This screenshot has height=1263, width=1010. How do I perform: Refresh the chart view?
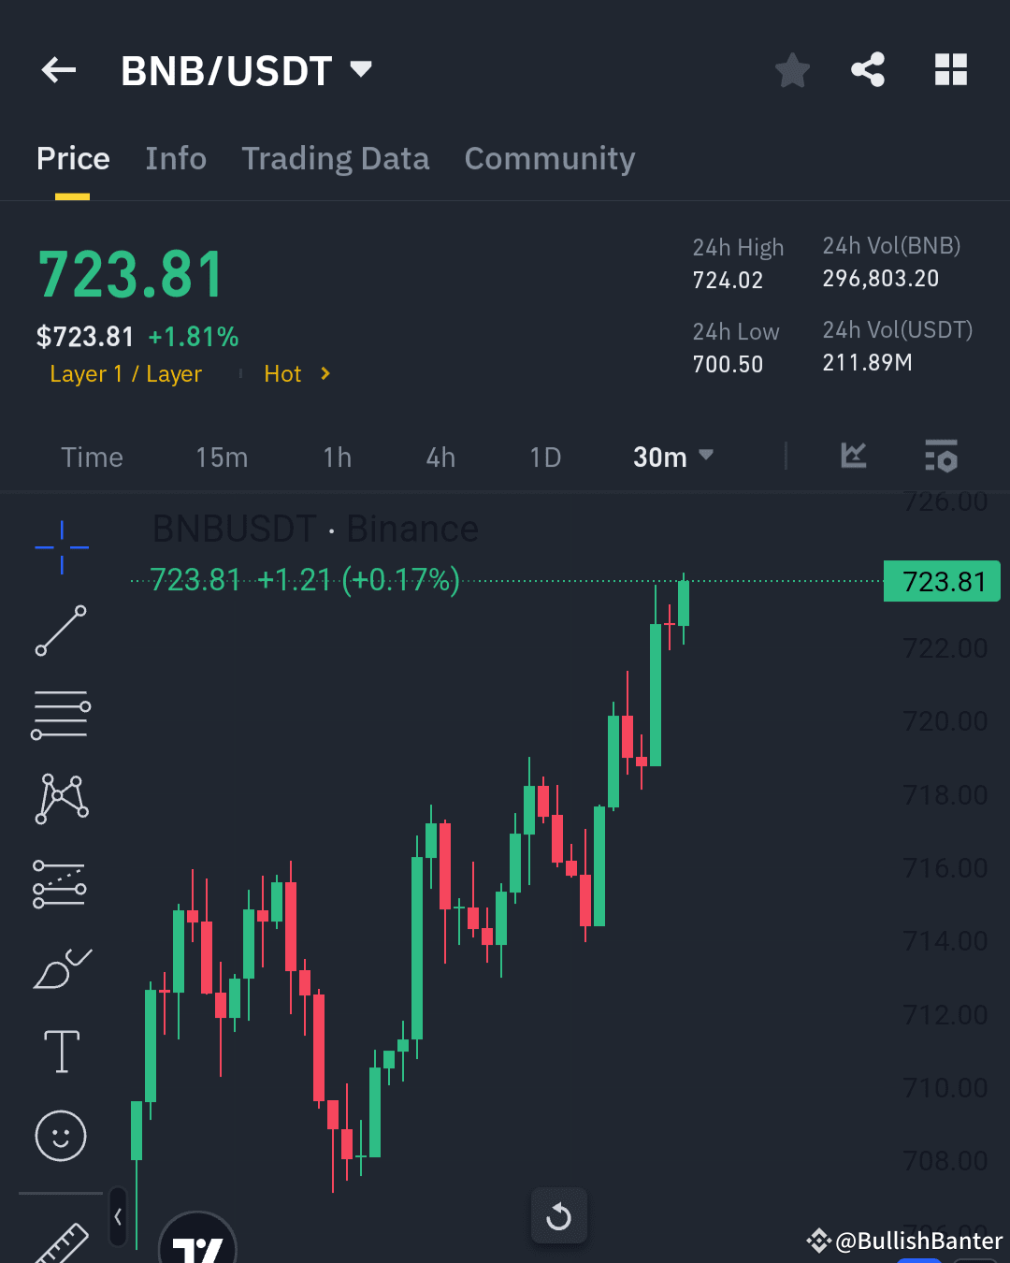(558, 1215)
